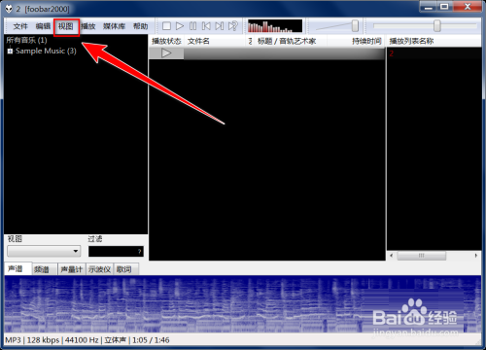Click the horizontal scrollbar thumb in playlist panel

click(x=421, y=256)
